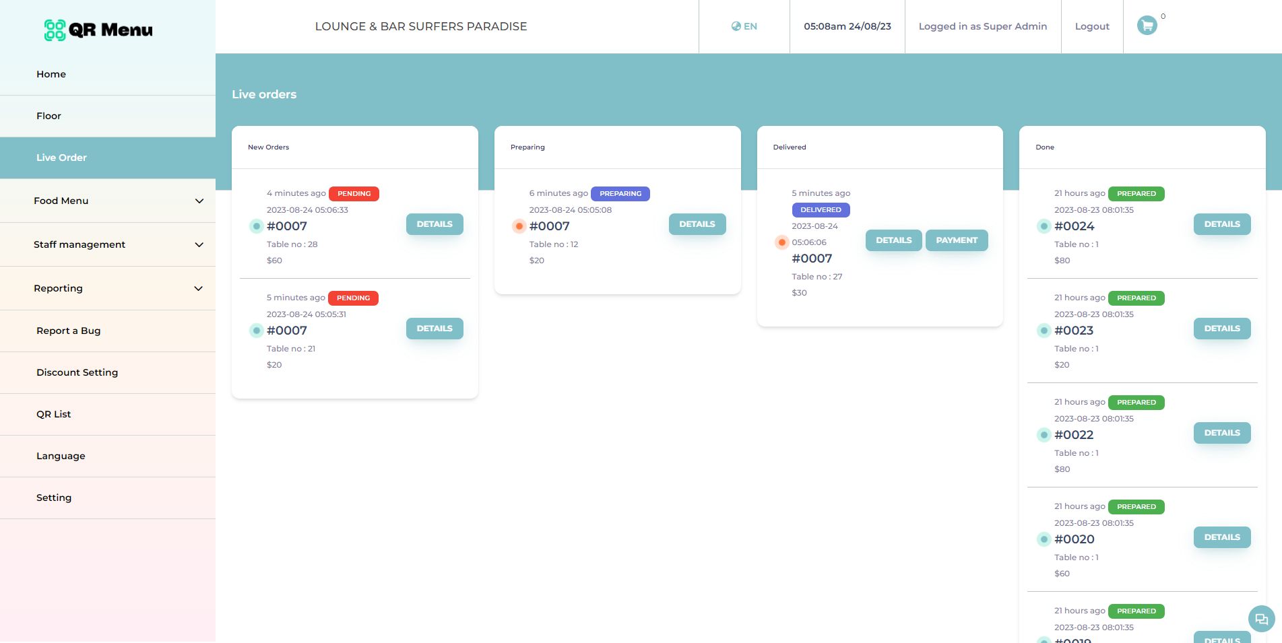
Task: Click the status dot for the Table 28 order
Action: (256, 226)
